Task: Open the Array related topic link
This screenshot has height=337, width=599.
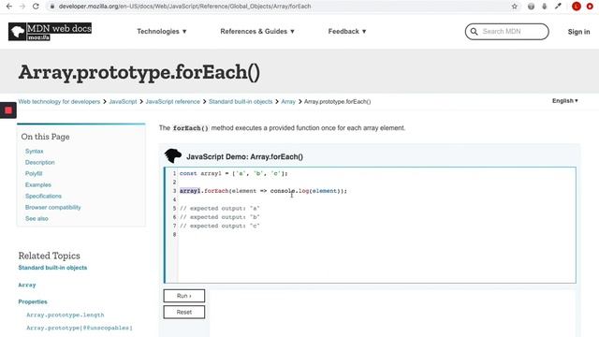Action: coord(27,285)
